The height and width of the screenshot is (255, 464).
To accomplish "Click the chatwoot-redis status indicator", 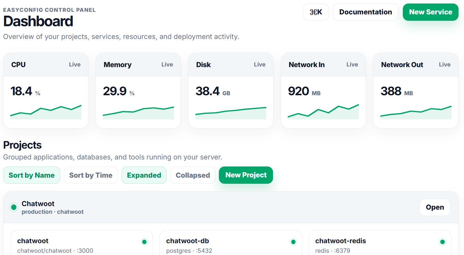I will pos(443,242).
